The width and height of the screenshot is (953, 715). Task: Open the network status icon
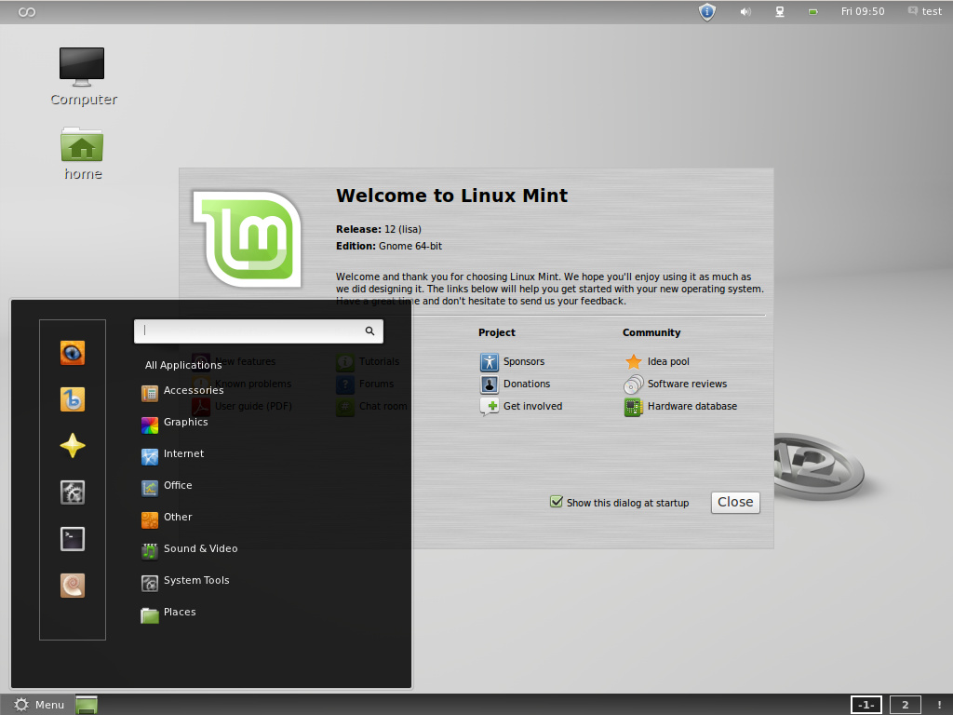point(780,11)
